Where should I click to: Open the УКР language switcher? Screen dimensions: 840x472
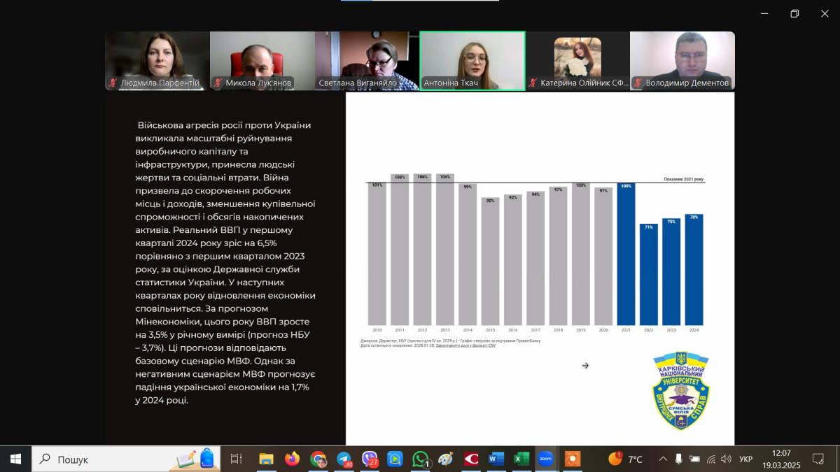pos(746,459)
